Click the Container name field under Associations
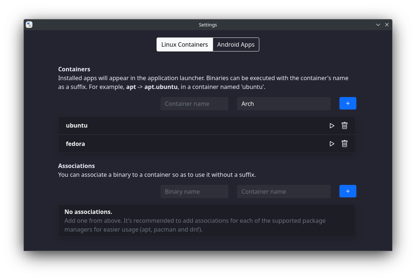Screen dimensions: 416x279 pyautogui.click(x=283, y=191)
